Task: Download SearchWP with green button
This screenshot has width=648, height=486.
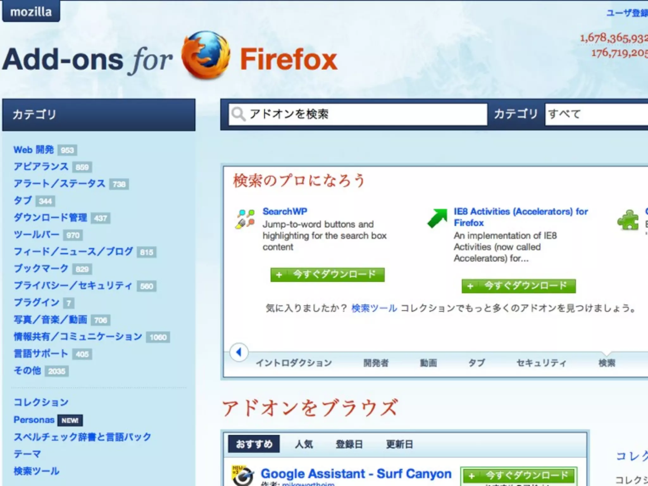Action: click(327, 274)
